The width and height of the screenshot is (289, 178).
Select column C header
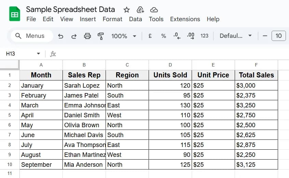127,65
